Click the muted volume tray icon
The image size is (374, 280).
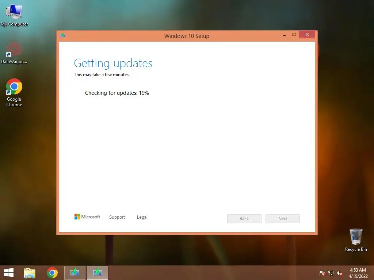point(340,273)
